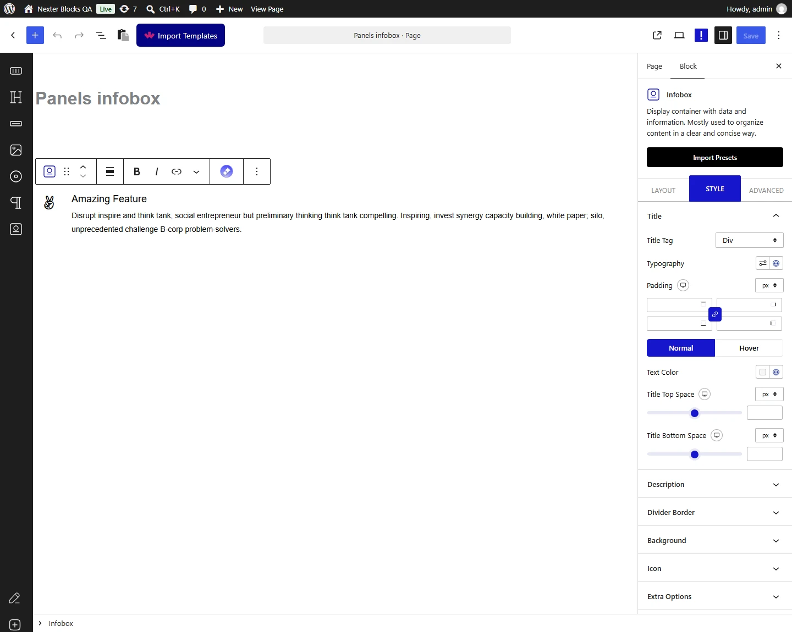This screenshot has width=792, height=632.
Task: Select the STYLE tab
Action: tap(715, 189)
